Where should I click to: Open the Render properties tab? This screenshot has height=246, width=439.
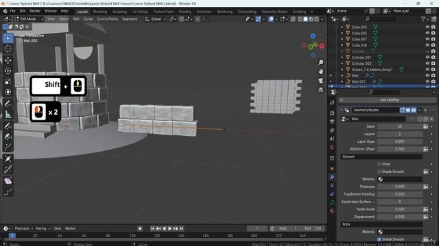332,113
